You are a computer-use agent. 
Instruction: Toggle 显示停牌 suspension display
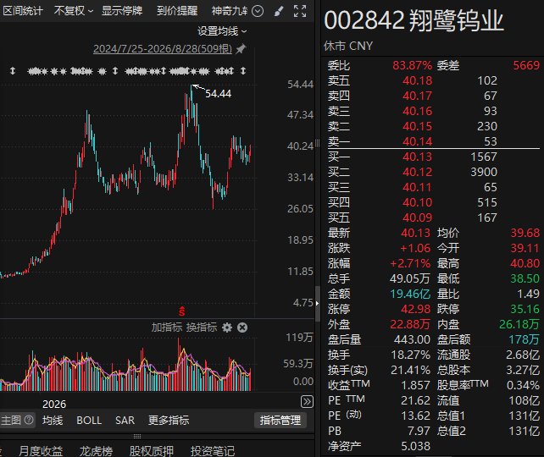(122, 11)
